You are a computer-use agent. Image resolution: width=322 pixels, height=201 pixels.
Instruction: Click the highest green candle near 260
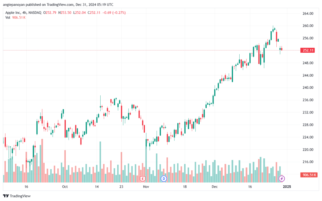[x=273, y=30]
